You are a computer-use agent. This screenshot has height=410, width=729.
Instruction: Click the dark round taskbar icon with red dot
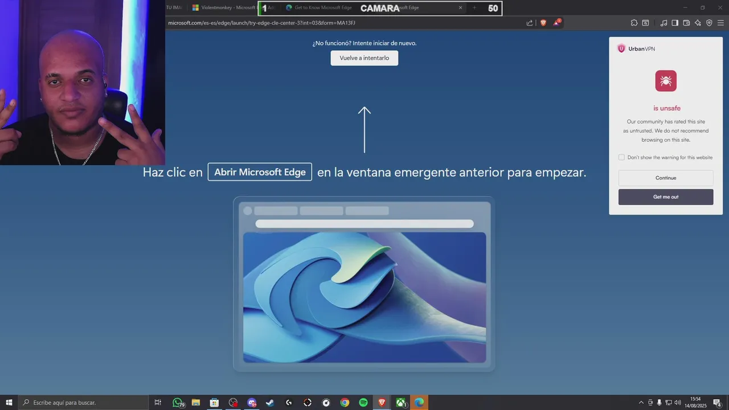pos(233,403)
